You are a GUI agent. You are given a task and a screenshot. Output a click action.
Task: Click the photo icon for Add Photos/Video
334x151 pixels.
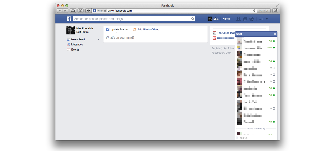coord(135,29)
